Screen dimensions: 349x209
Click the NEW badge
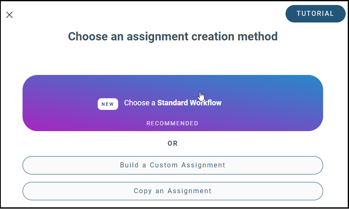point(108,104)
